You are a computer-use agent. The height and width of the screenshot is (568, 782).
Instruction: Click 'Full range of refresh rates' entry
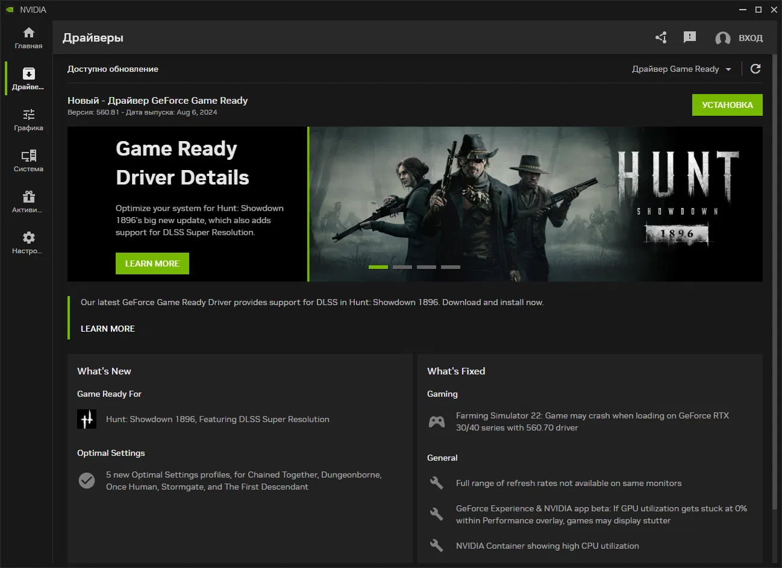click(x=569, y=483)
